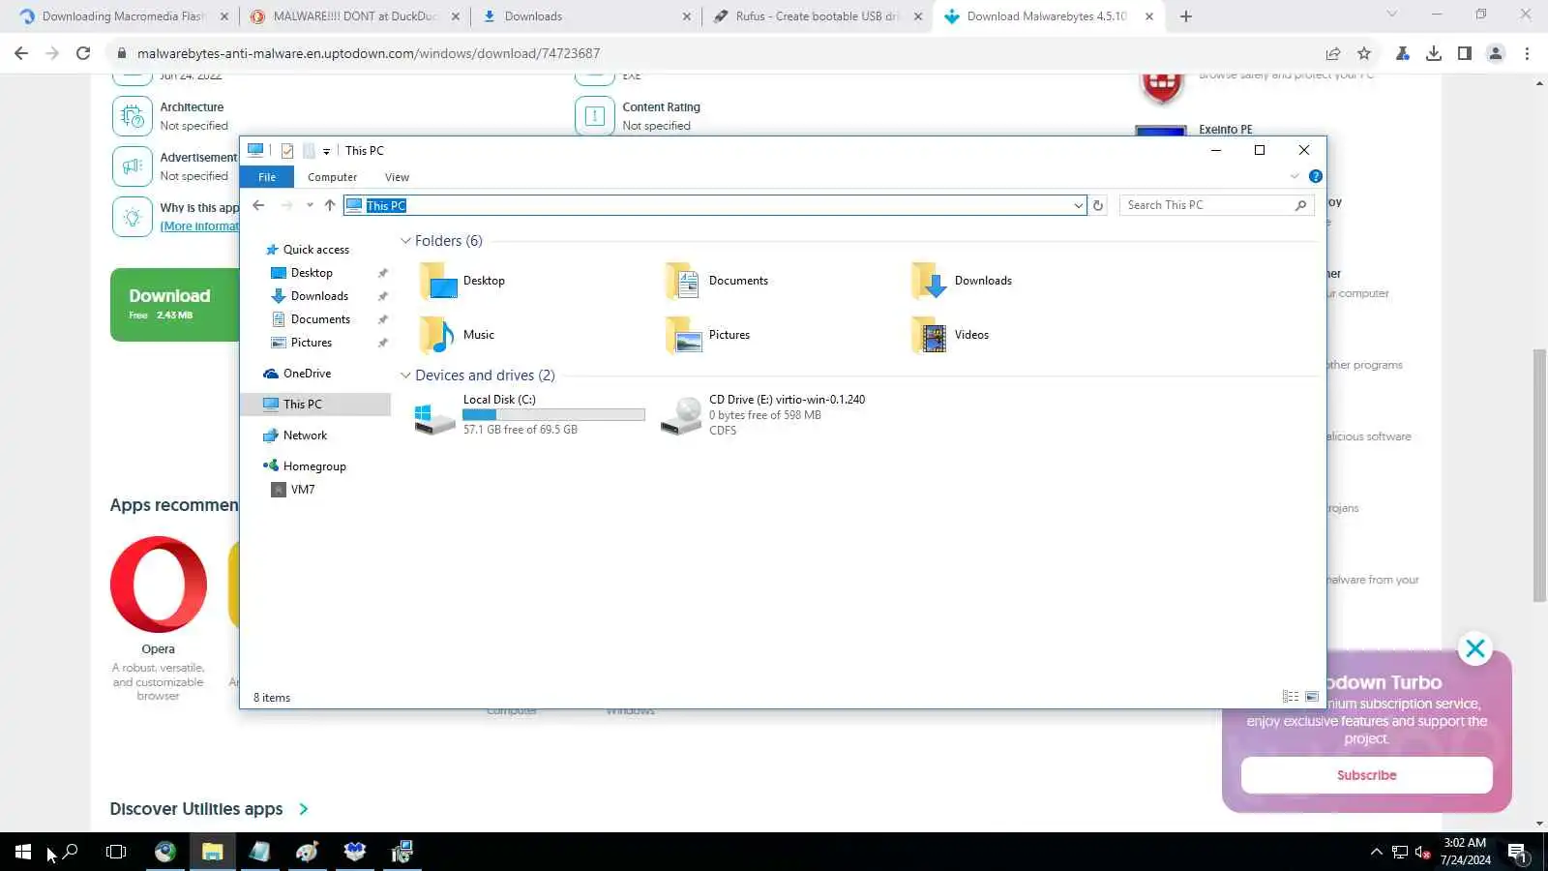Open the Windows Start menu
Image resolution: width=1548 pixels, height=871 pixels.
[23, 852]
